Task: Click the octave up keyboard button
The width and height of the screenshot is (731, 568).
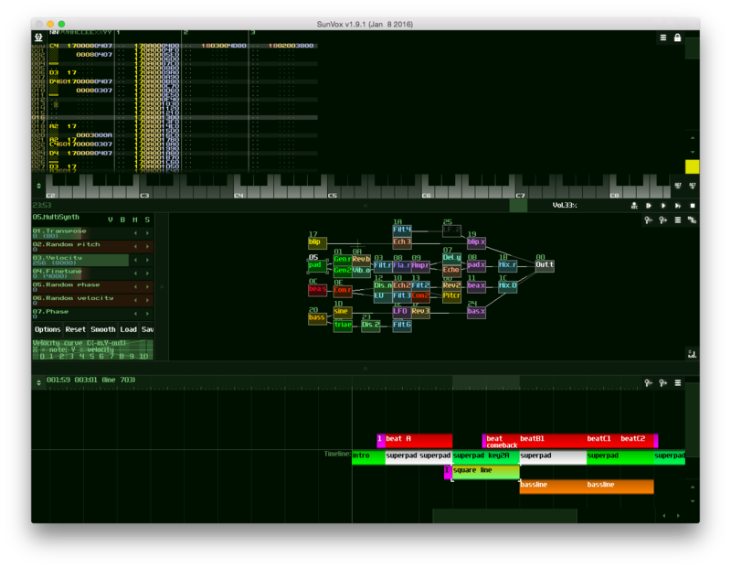Action: pyautogui.click(x=693, y=186)
